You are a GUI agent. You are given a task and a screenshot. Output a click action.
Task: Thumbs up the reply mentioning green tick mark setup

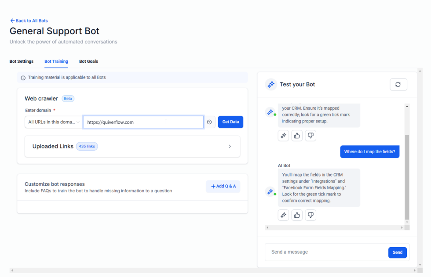point(297,136)
